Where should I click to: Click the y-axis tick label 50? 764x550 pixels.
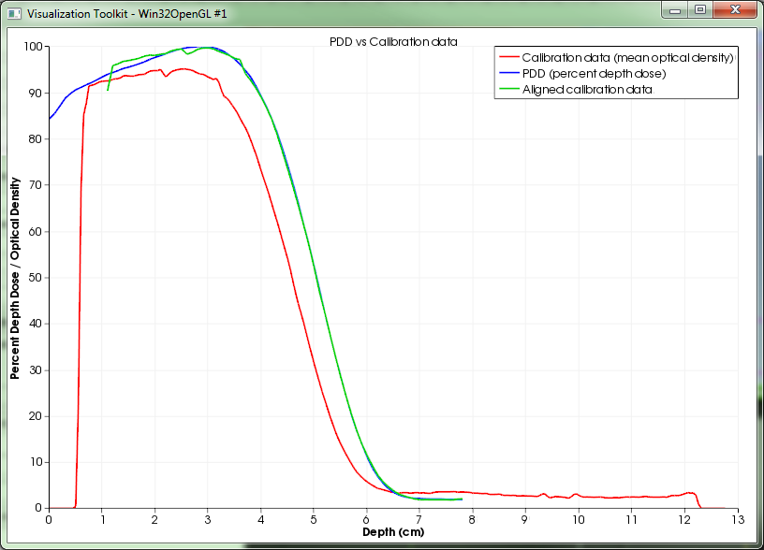37,278
